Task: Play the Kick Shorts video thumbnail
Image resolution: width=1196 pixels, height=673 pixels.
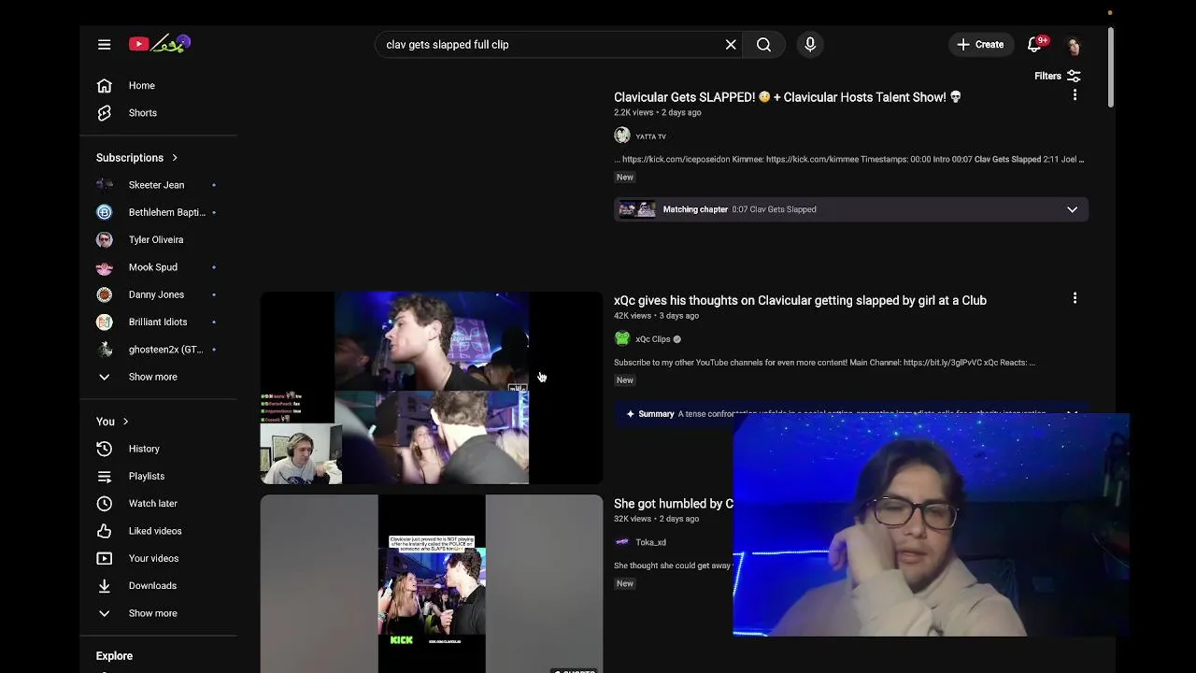Action: click(x=432, y=583)
